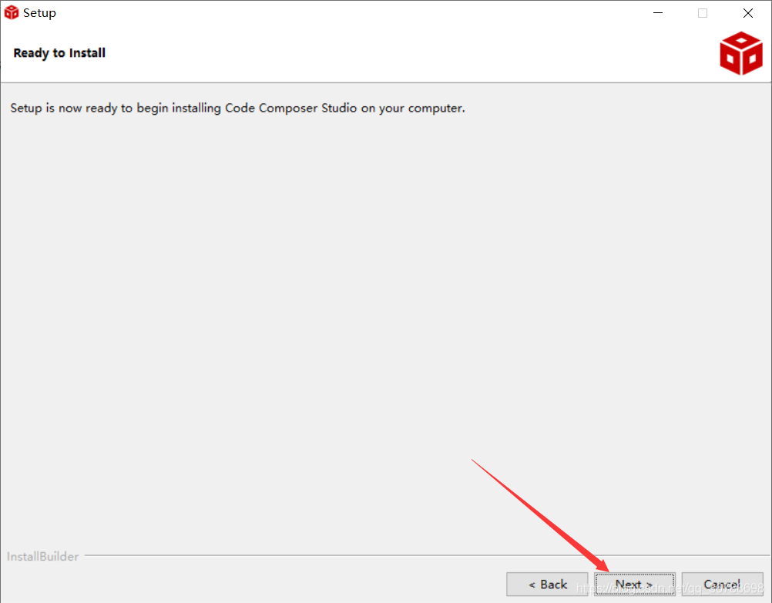Click the disabled maximize button of Setup window
This screenshot has width=772, height=603.
tap(703, 13)
